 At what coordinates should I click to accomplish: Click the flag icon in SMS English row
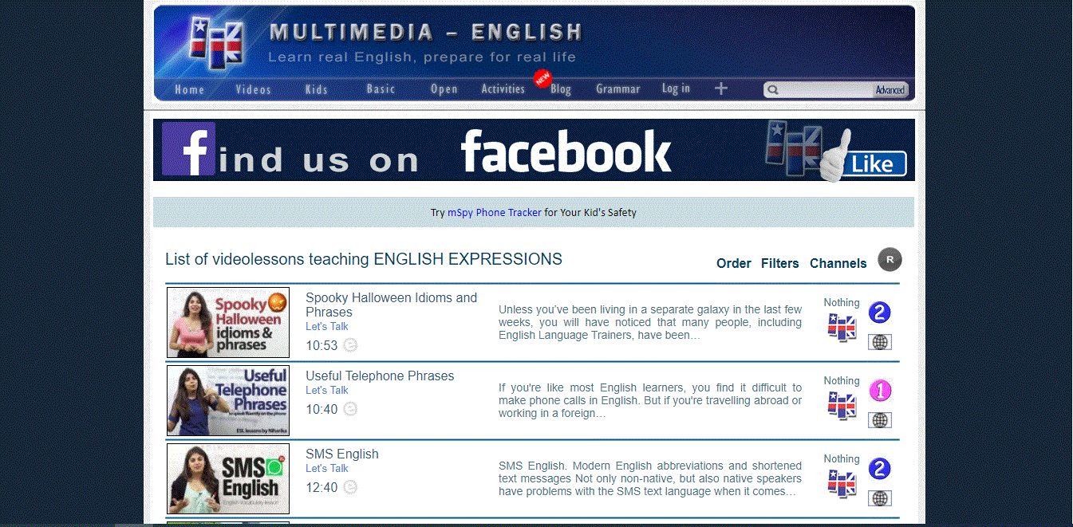coord(842,484)
